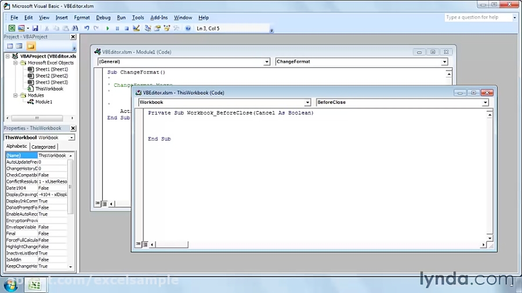The image size is (522, 293).
Task: Open the Debug menu
Action: point(103,17)
